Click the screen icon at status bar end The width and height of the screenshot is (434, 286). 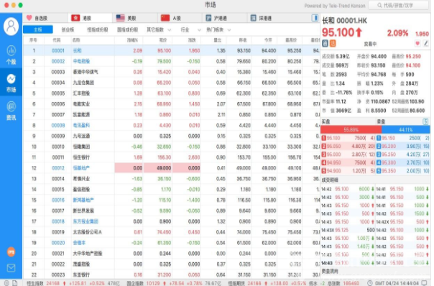425,282
